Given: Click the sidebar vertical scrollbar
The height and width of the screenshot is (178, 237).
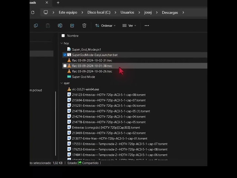Looking at the screenshot, I should pyautogui.click(x=56, y=123).
